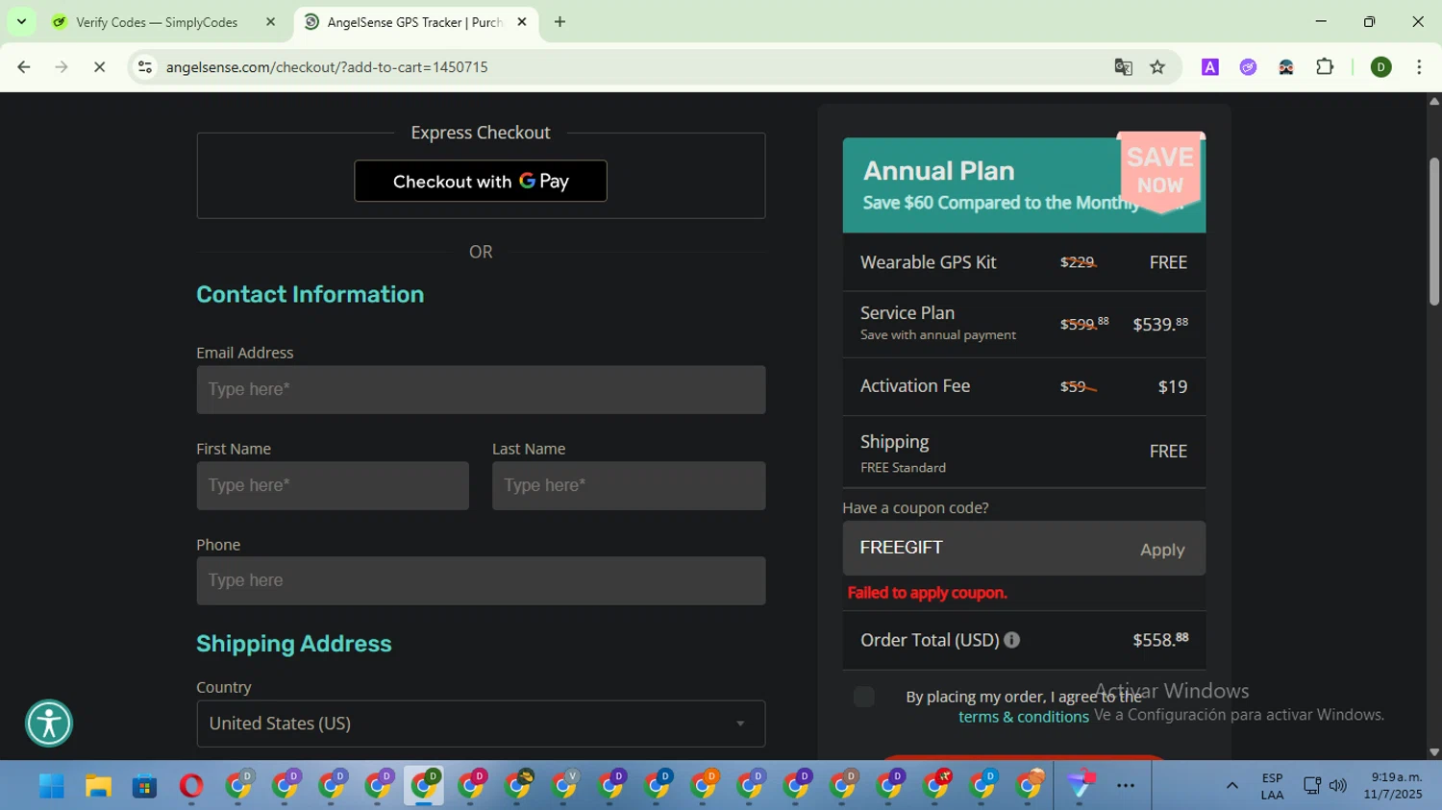The height and width of the screenshot is (810, 1442).
Task: Click the '$558.88' order total
Action: coord(1160,639)
